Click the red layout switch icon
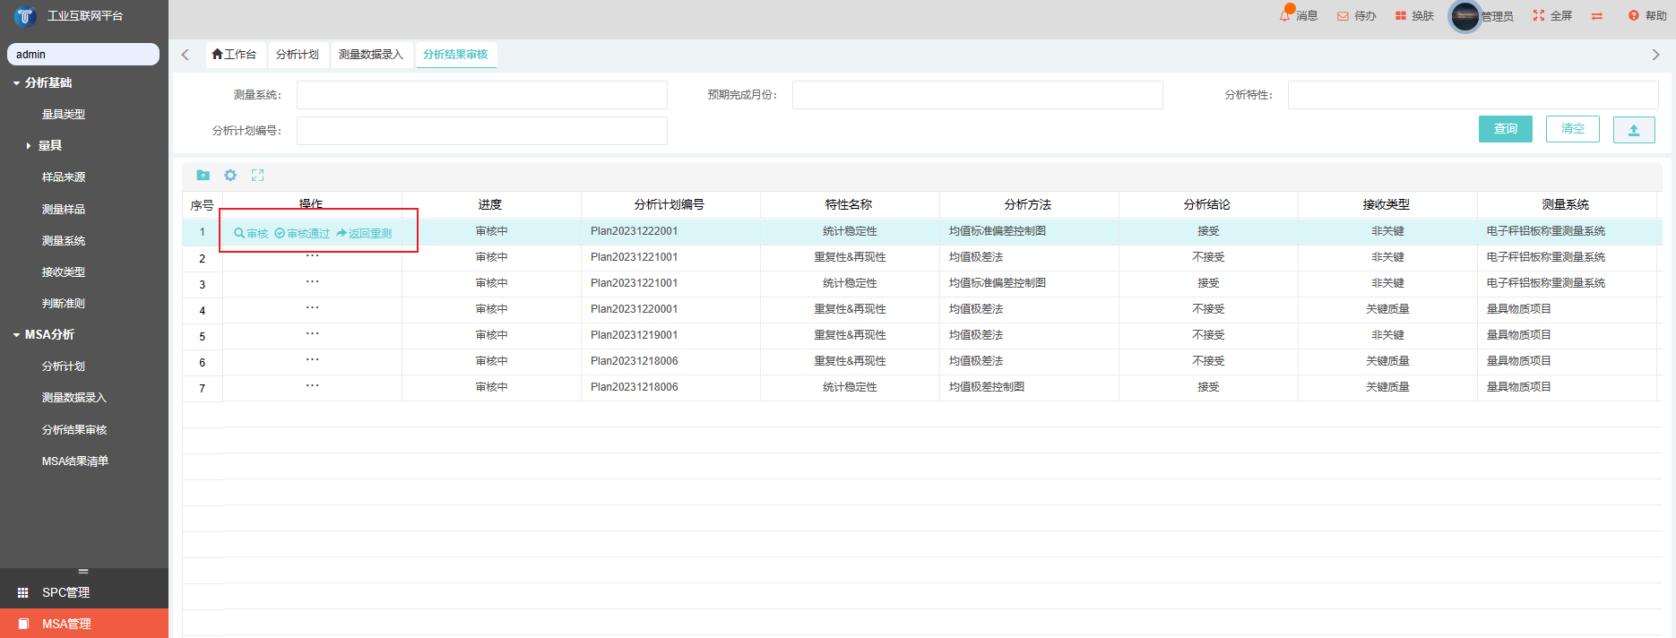This screenshot has width=1676, height=638. pyautogui.click(x=1597, y=16)
